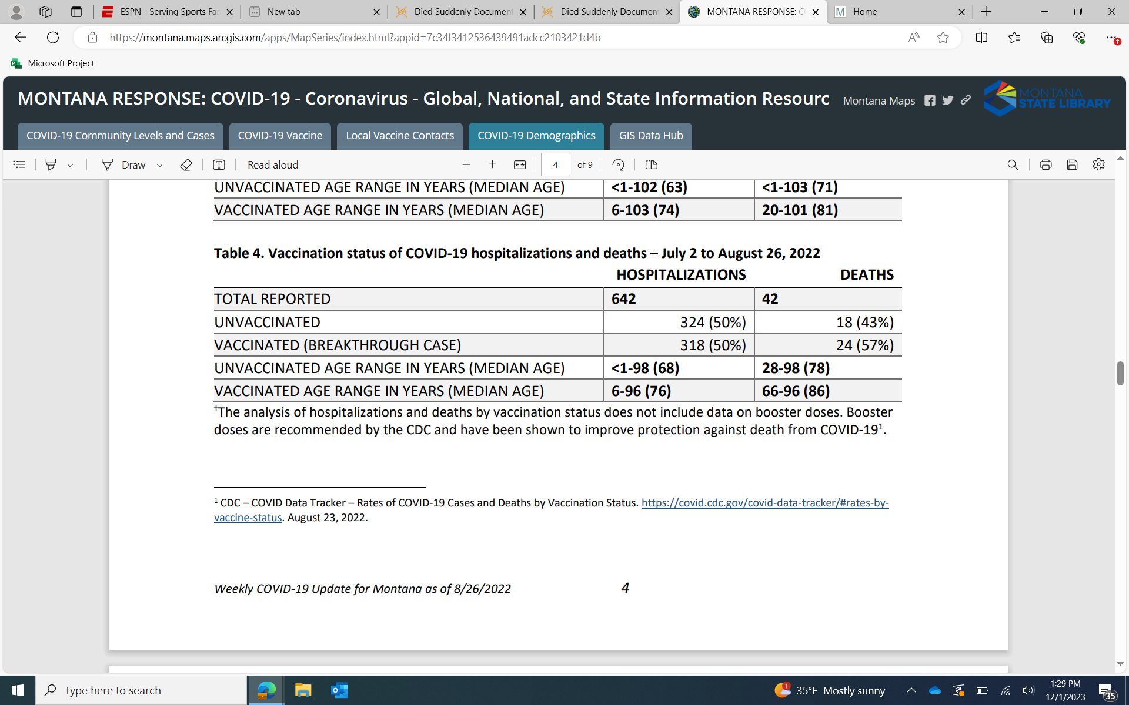This screenshot has height=705, width=1129.
Task: Click the PDF rotate page icon
Action: tap(618, 165)
